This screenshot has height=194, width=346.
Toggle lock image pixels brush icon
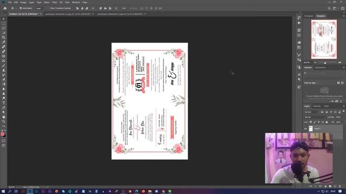(x=315, y=122)
